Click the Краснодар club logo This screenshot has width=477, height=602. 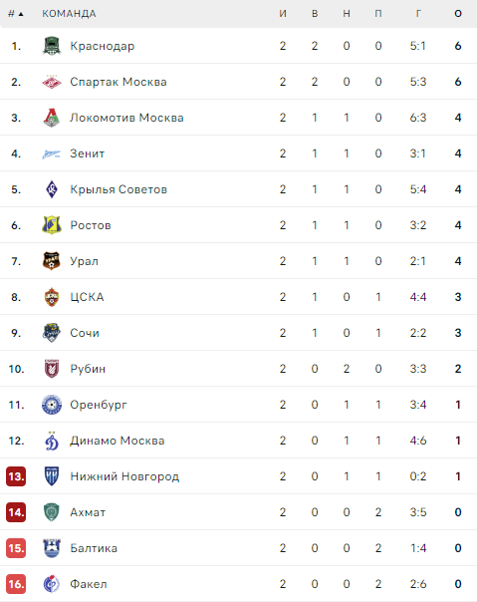(x=52, y=46)
